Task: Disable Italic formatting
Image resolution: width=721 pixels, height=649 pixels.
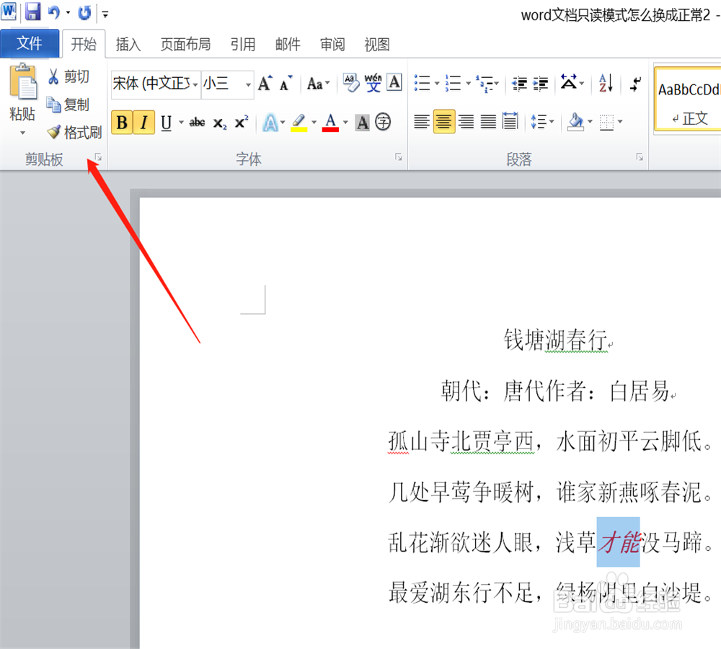Action: click(143, 122)
